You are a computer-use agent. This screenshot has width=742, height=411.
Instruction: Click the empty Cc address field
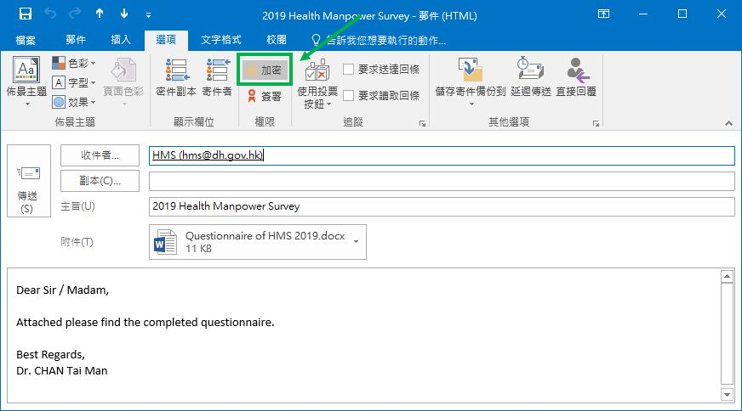pyautogui.click(x=442, y=182)
